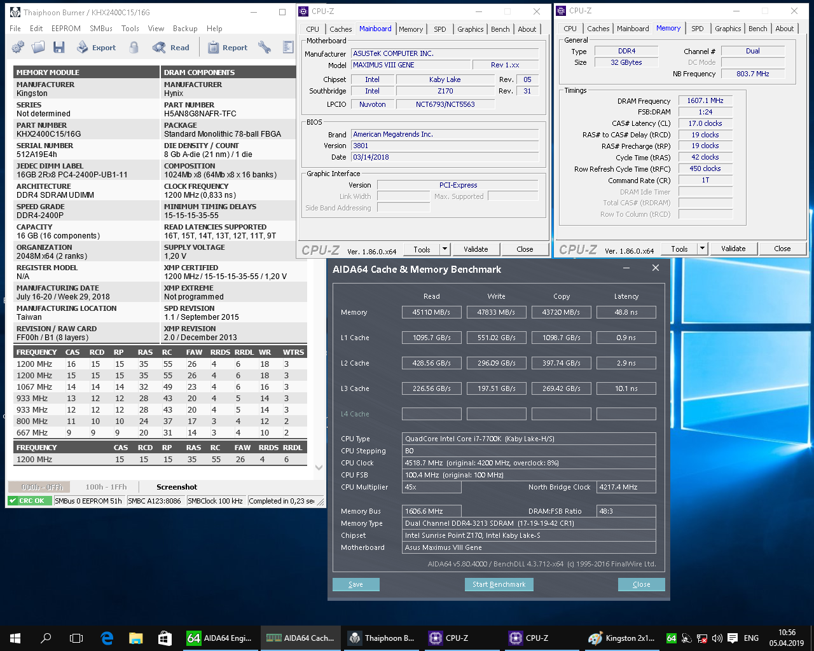Screen dimensions: 814x651
Task: Select the 100h - 1FFh page tab
Action: point(106,487)
